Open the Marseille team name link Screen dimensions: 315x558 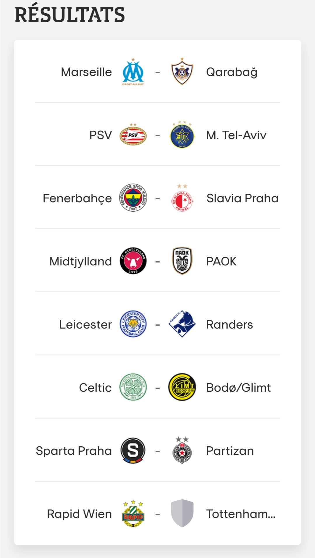(86, 72)
